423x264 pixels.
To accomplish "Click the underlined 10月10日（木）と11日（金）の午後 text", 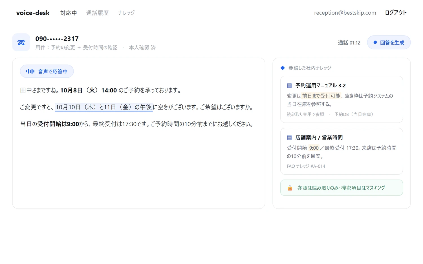I will 104,107.
